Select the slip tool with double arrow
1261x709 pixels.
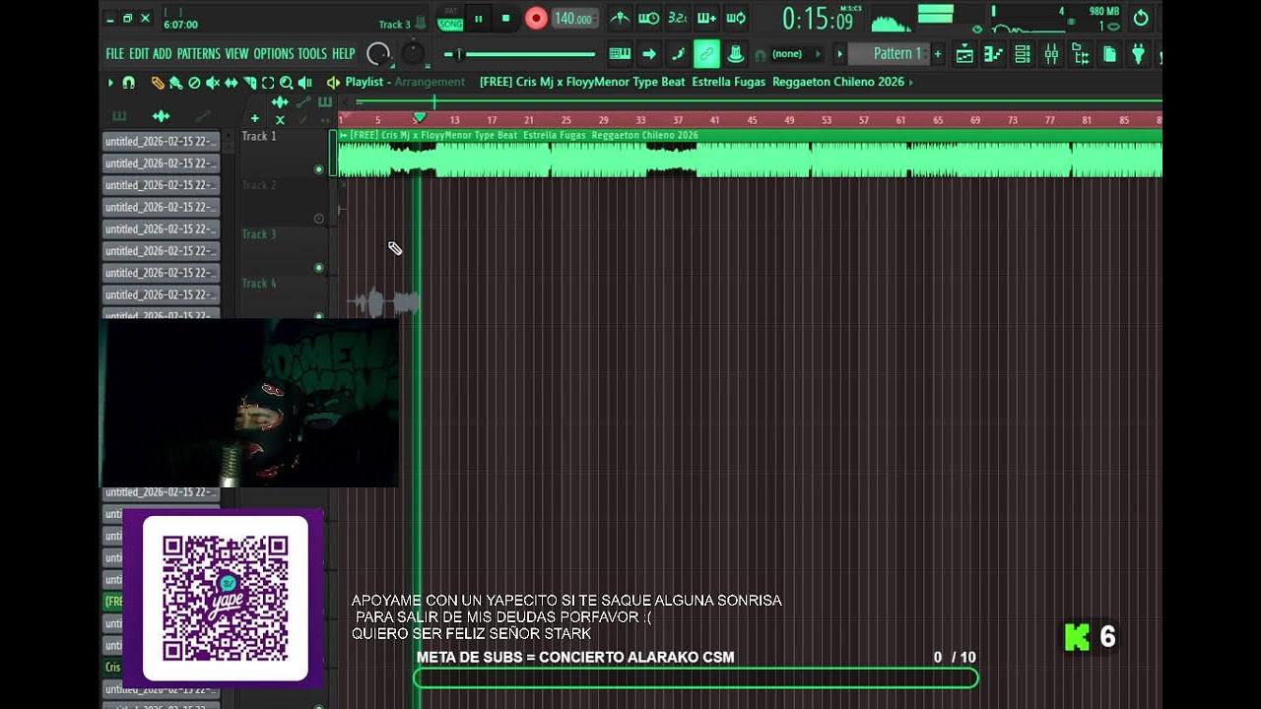tap(231, 83)
